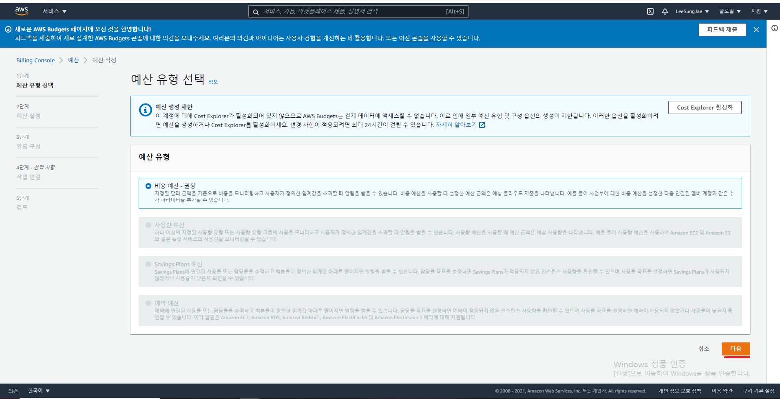Open the 글로벌 region dropdown
This screenshot has width=780, height=399.
pyautogui.click(x=730, y=11)
